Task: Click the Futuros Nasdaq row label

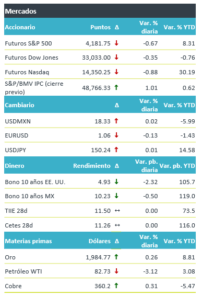Action: (x=27, y=72)
